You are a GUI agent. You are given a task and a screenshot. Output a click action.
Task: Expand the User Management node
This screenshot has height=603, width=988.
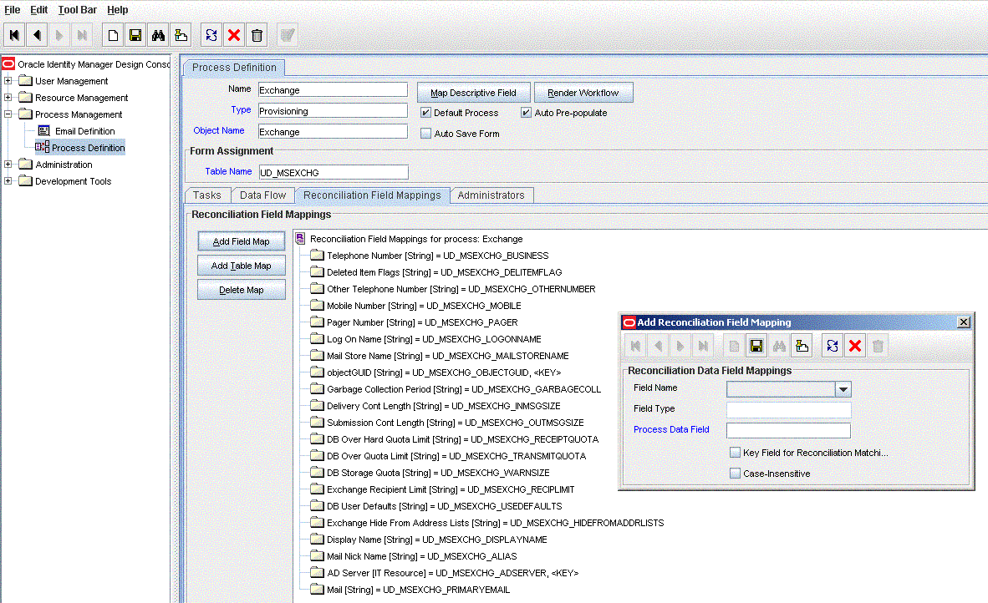point(8,80)
